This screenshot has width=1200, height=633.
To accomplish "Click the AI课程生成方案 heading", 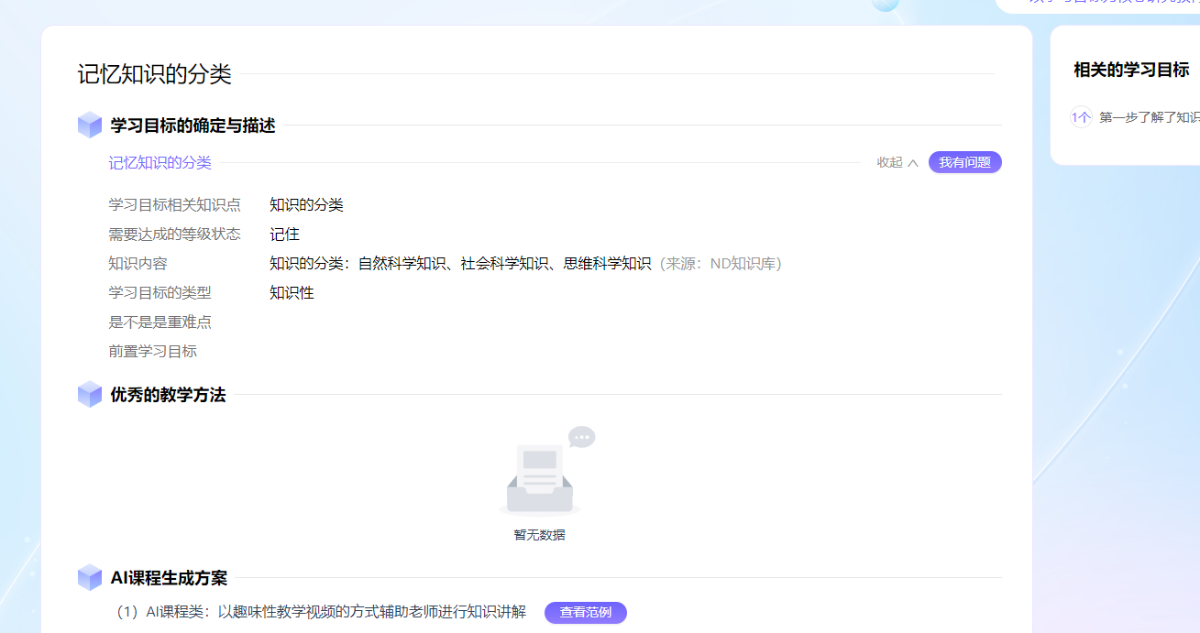I will pyautogui.click(x=169, y=578).
